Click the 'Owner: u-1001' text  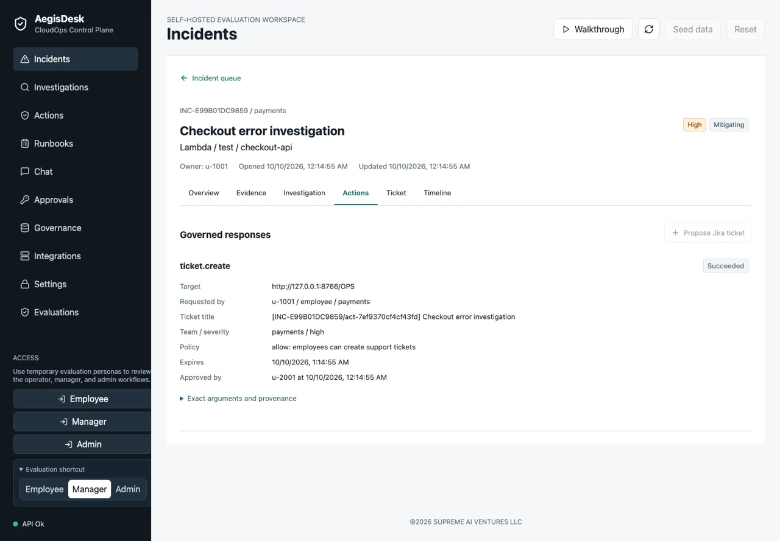tap(204, 166)
